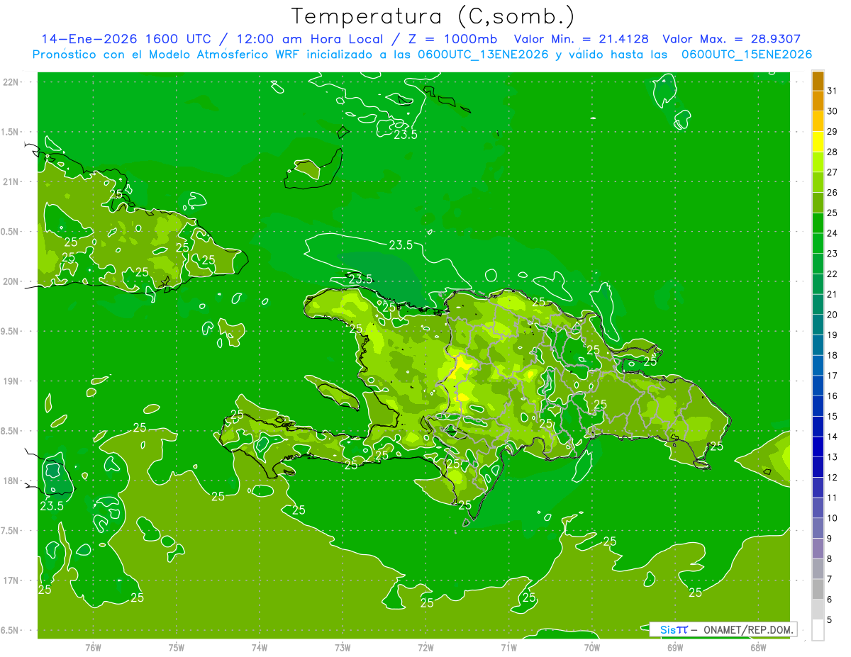The width and height of the screenshot is (851, 657).
Task: Click the '69W' longitude axis label
Action: pos(675,648)
